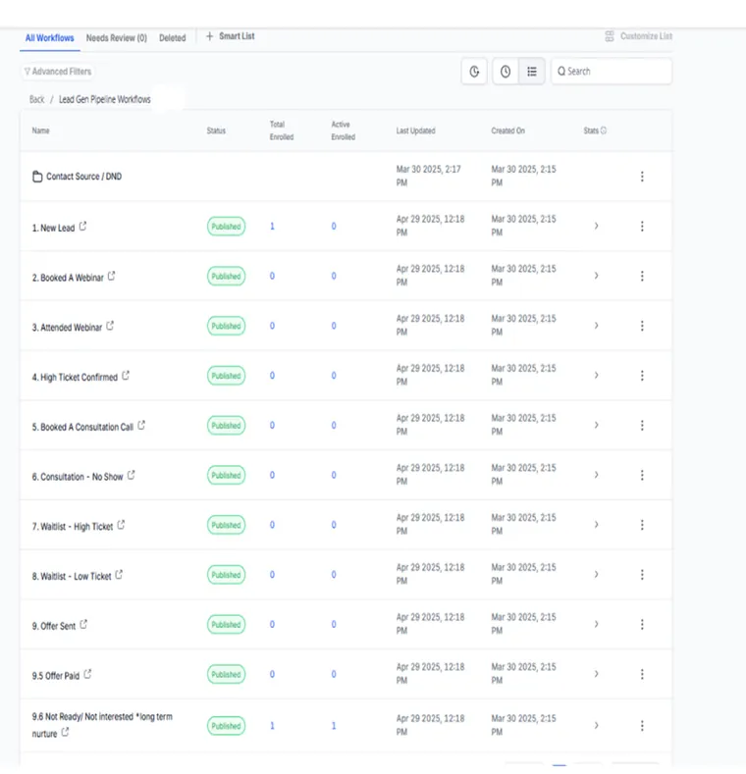746x774 pixels.
Task: Open the external link icon beside 7. Waitlist - High Ticket
Action: [122, 525]
